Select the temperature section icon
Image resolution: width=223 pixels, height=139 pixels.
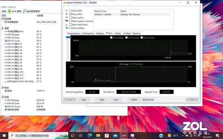point(2,28)
